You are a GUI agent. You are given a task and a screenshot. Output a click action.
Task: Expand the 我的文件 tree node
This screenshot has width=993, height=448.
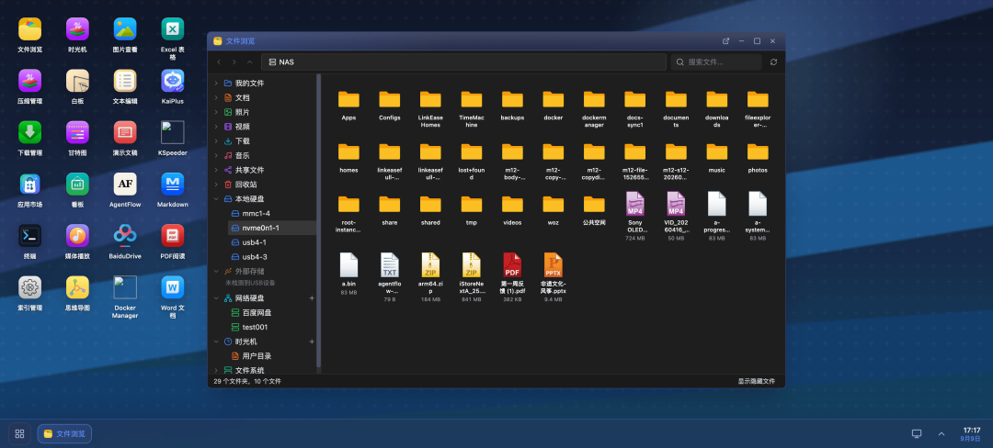pos(216,84)
